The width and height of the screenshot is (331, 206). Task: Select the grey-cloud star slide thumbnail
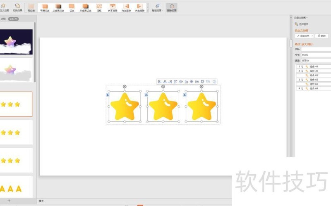16,70
